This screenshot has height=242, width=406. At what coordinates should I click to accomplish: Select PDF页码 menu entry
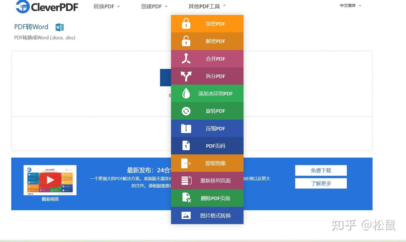(207, 146)
